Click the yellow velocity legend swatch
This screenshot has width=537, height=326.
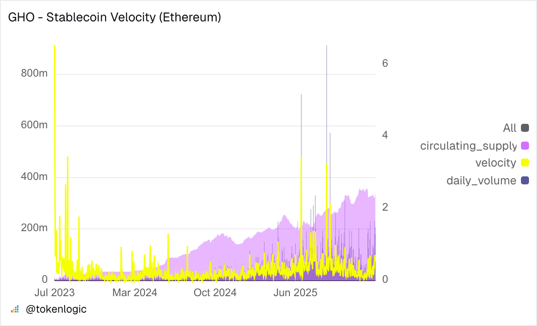point(525,163)
